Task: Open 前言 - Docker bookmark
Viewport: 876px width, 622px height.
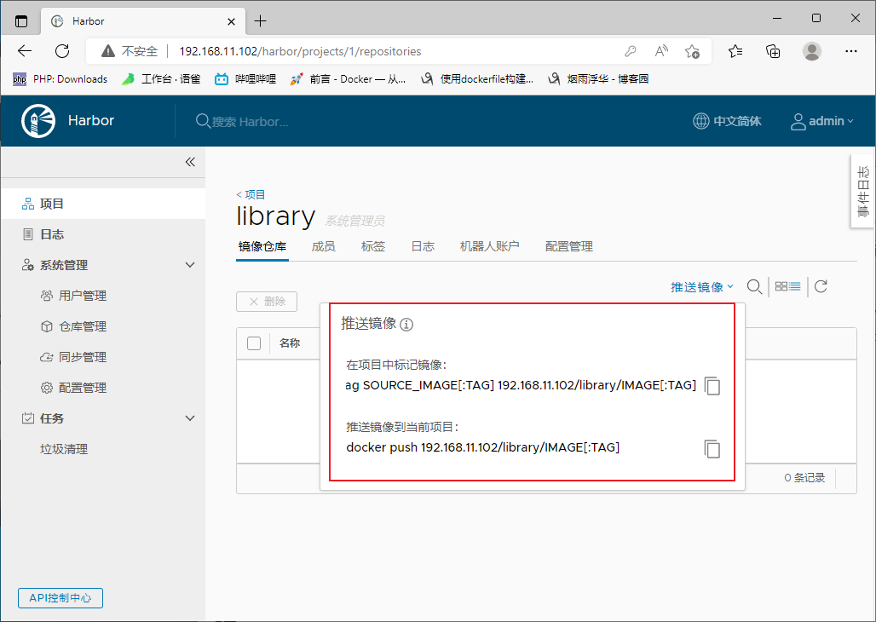Action: point(348,78)
